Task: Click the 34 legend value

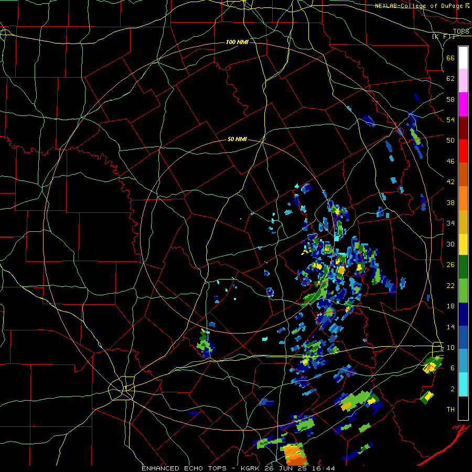Action: point(450,223)
